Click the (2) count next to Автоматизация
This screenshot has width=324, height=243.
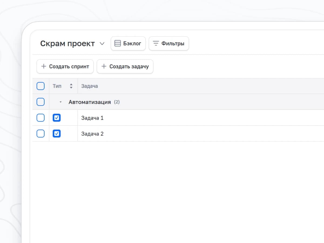pos(117,102)
